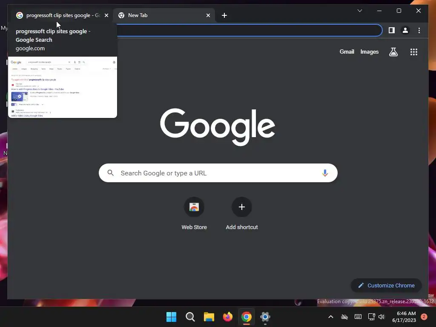Launch Firefox from the taskbar
Viewport: 436px width, 327px height.
[228, 317]
